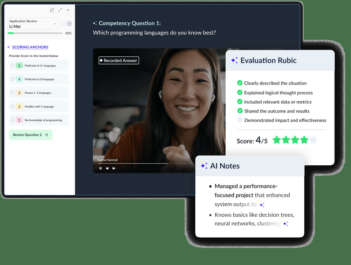Click sparkle icon beside AI Notes
This screenshot has width=351, height=265.
[x=204, y=166]
